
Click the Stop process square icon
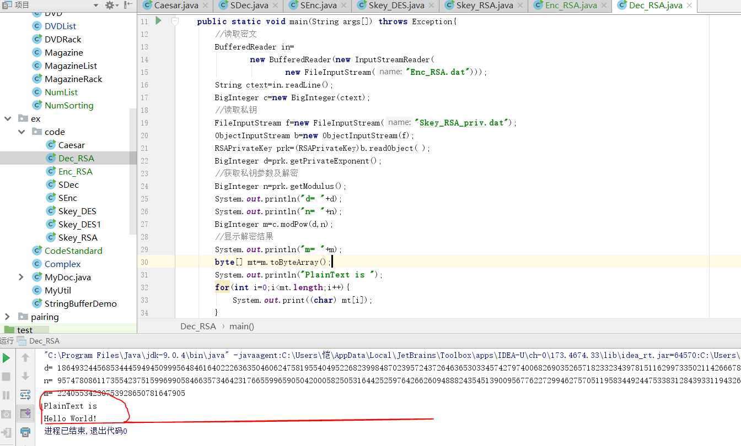tap(7, 377)
